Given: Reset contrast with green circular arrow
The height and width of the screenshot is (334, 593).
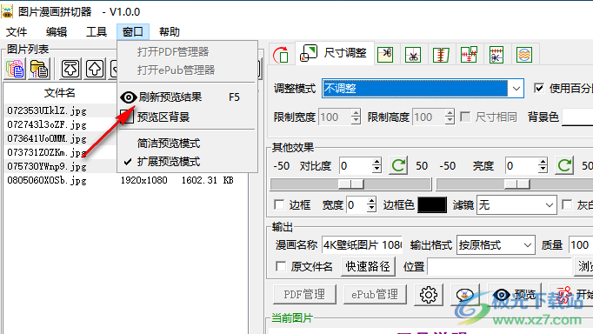Looking at the screenshot, I should tap(398, 165).
